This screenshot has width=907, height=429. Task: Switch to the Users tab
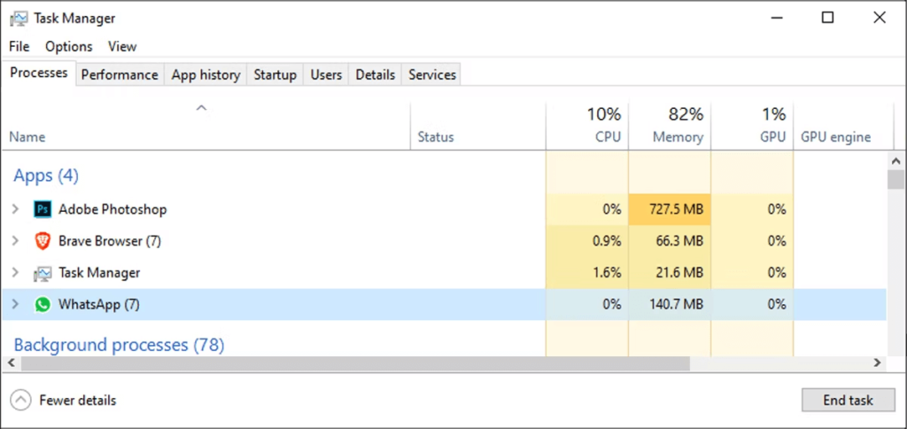[x=326, y=74]
